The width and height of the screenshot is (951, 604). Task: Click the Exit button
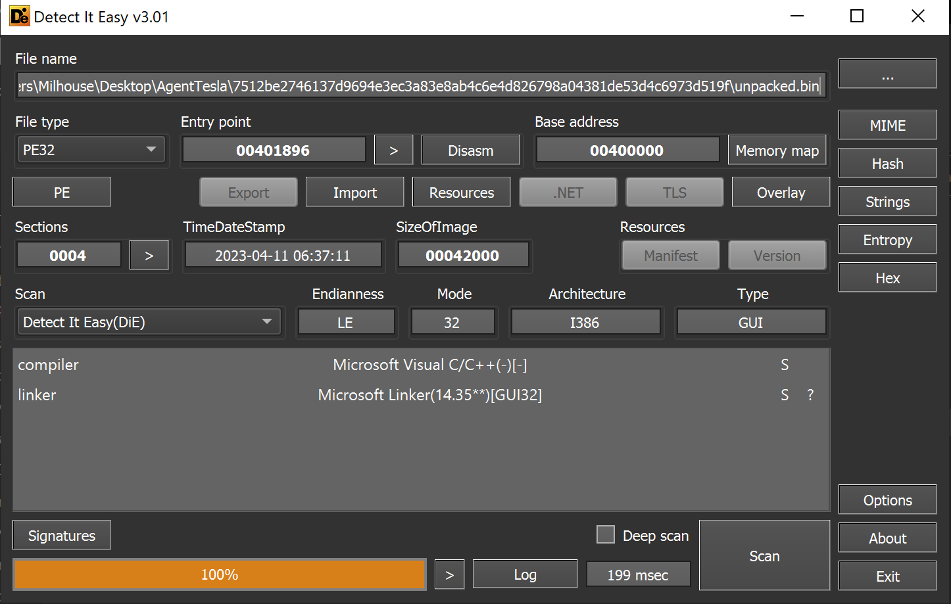(x=887, y=576)
